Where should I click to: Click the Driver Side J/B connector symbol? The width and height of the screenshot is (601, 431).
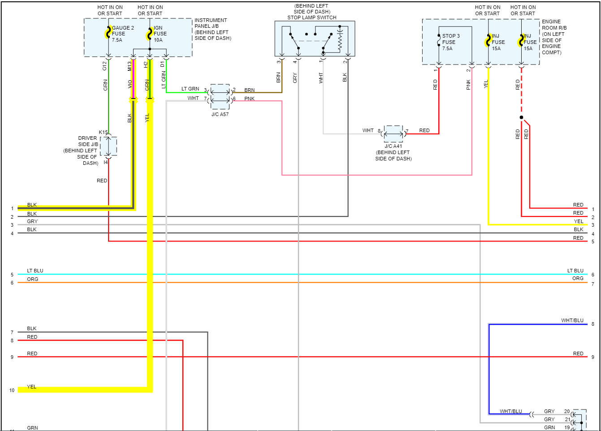tap(108, 147)
